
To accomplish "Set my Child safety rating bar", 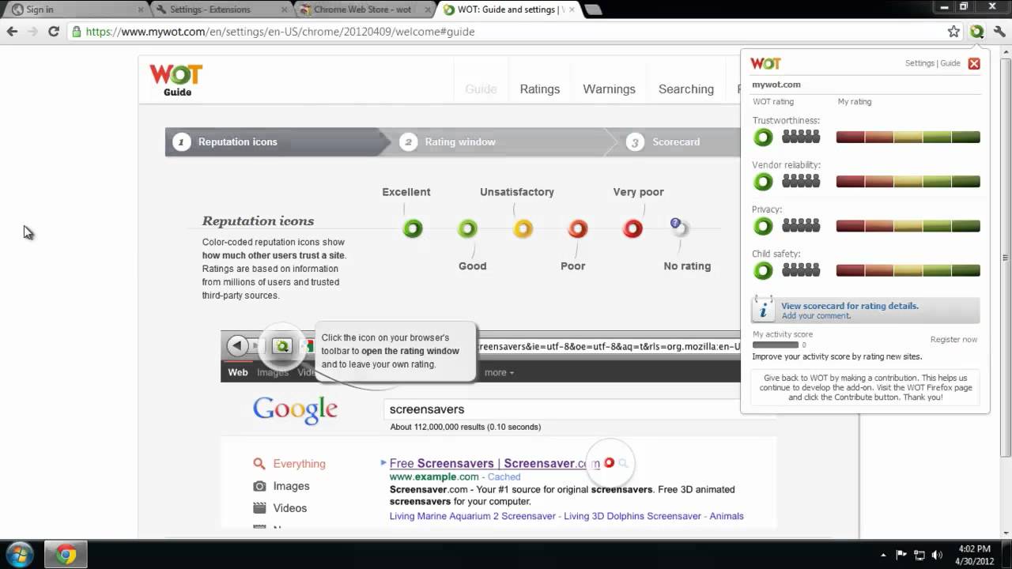I will click(908, 270).
